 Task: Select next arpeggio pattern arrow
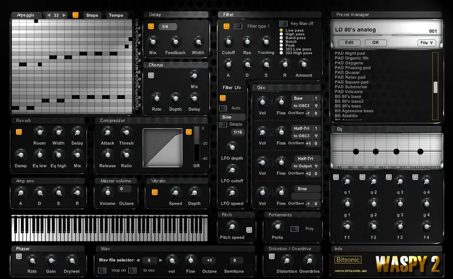64,15
